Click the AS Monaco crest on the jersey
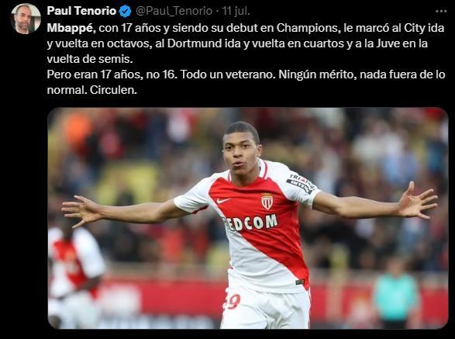 267,202
